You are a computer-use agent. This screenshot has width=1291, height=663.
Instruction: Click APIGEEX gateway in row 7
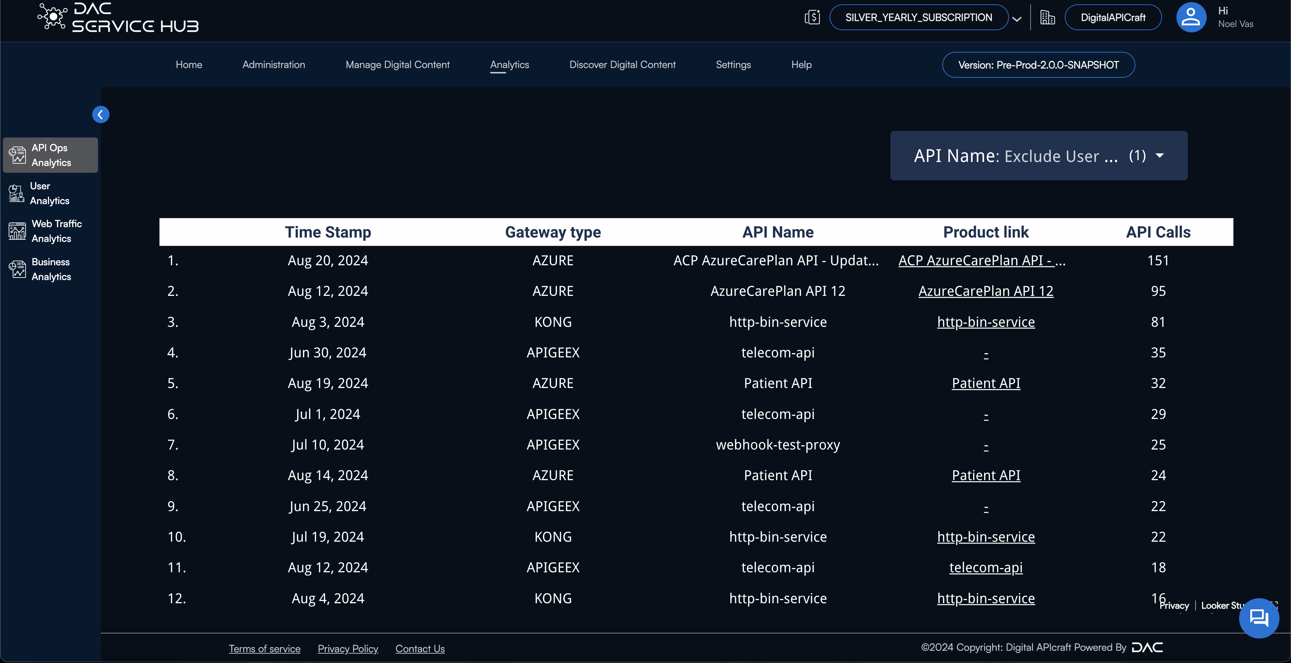(553, 445)
